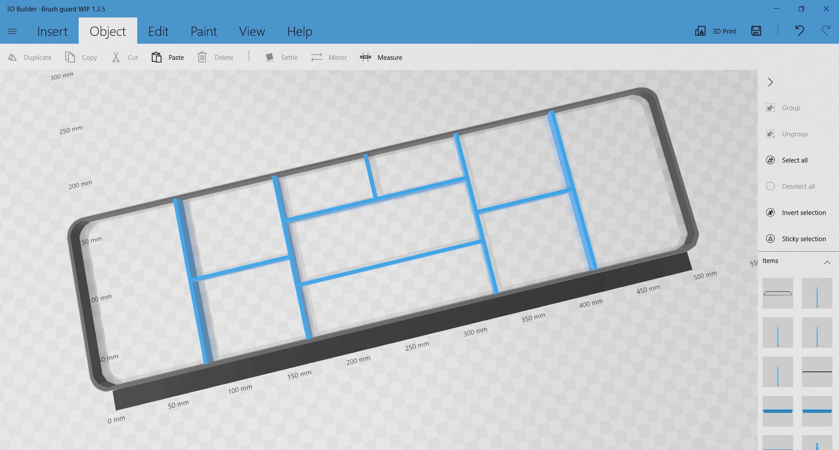Open the hamburger menu
The image size is (839, 450).
pyautogui.click(x=12, y=31)
